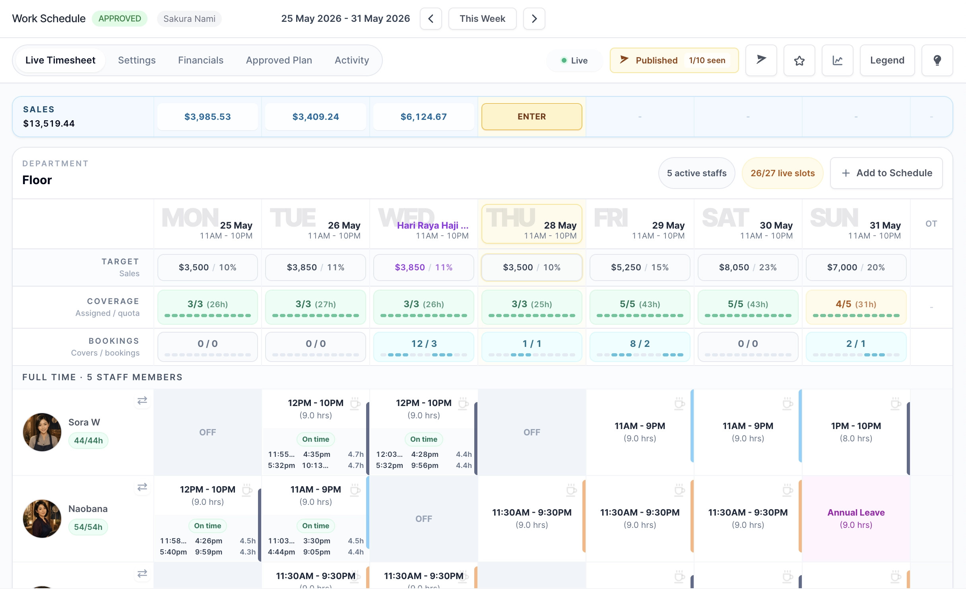Viewport: 966px width, 589px height.
Task: Click swap icon next to Naobana
Action: coord(142,487)
